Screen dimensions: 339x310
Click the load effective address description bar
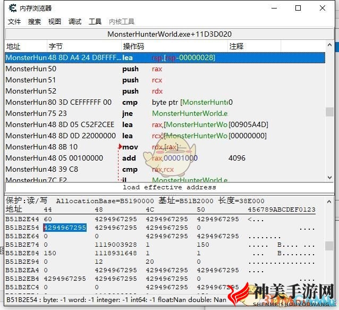(x=170, y=187)
